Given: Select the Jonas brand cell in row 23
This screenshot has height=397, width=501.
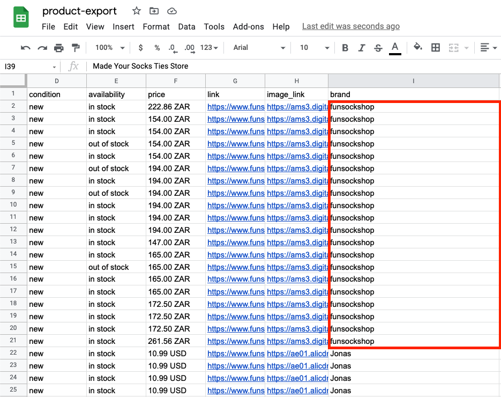Looking at the screenshot, I should [x=414, y=366].
